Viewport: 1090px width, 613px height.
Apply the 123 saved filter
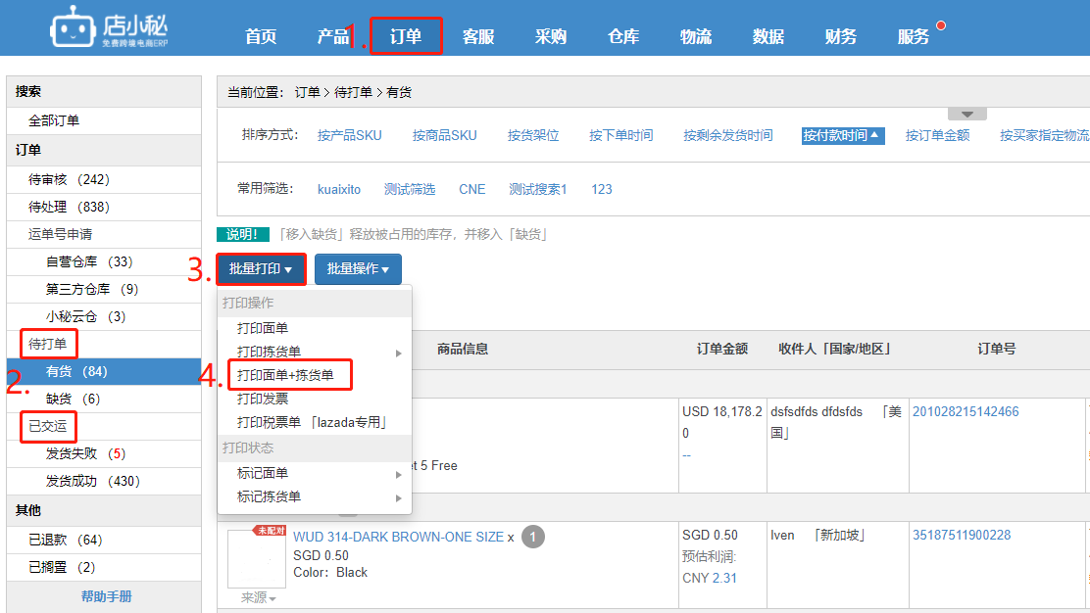(602, 190)
